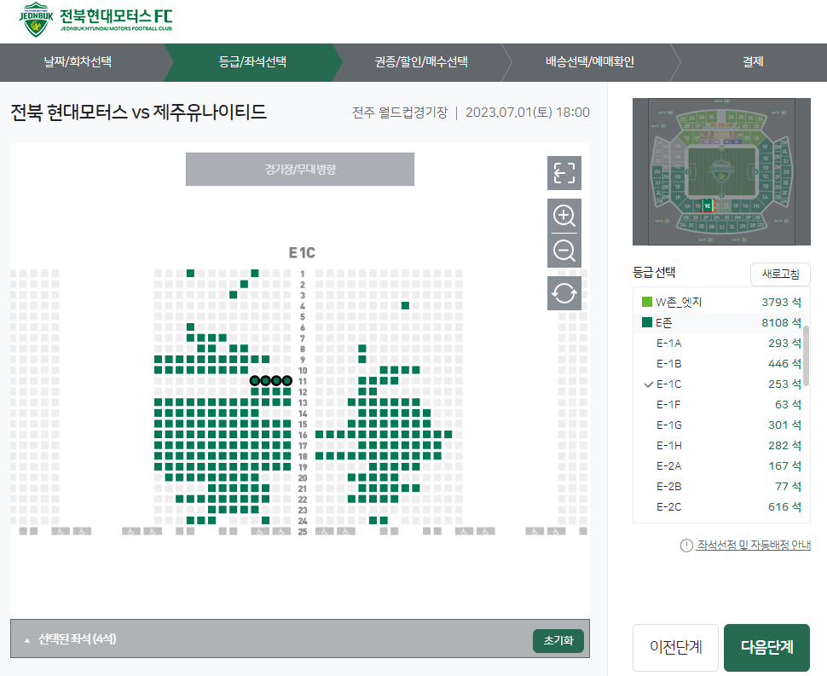
Task: Click the info icon beside 좌석선점 및 자동배정 안내
Action: (x=686, y=546)
